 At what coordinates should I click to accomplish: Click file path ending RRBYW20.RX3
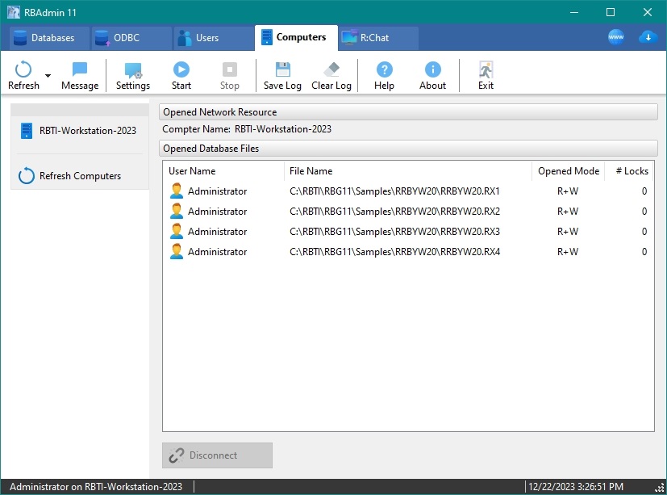pyautogui.click(x=394, y=231)
